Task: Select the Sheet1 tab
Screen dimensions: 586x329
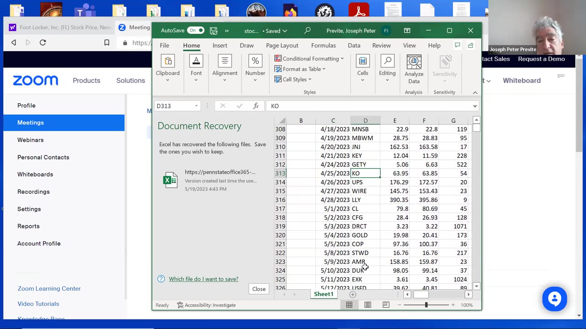Action: click(x=324, y=294)
